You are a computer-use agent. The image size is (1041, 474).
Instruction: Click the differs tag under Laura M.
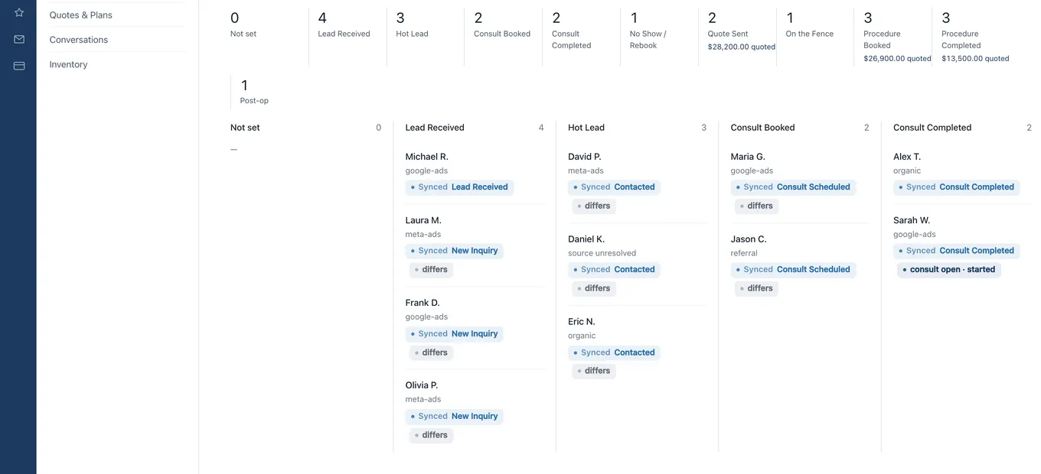[x=432, y=269]
